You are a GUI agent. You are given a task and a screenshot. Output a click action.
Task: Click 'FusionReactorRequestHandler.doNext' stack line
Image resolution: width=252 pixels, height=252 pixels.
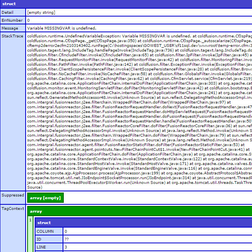[x=139, y=107]
